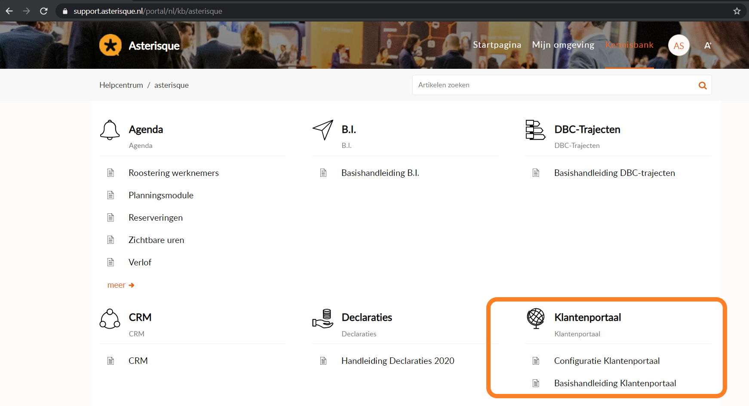Open the font size A+ control
Viewport: 749px width, 406px height.
(x=707, y=46)
